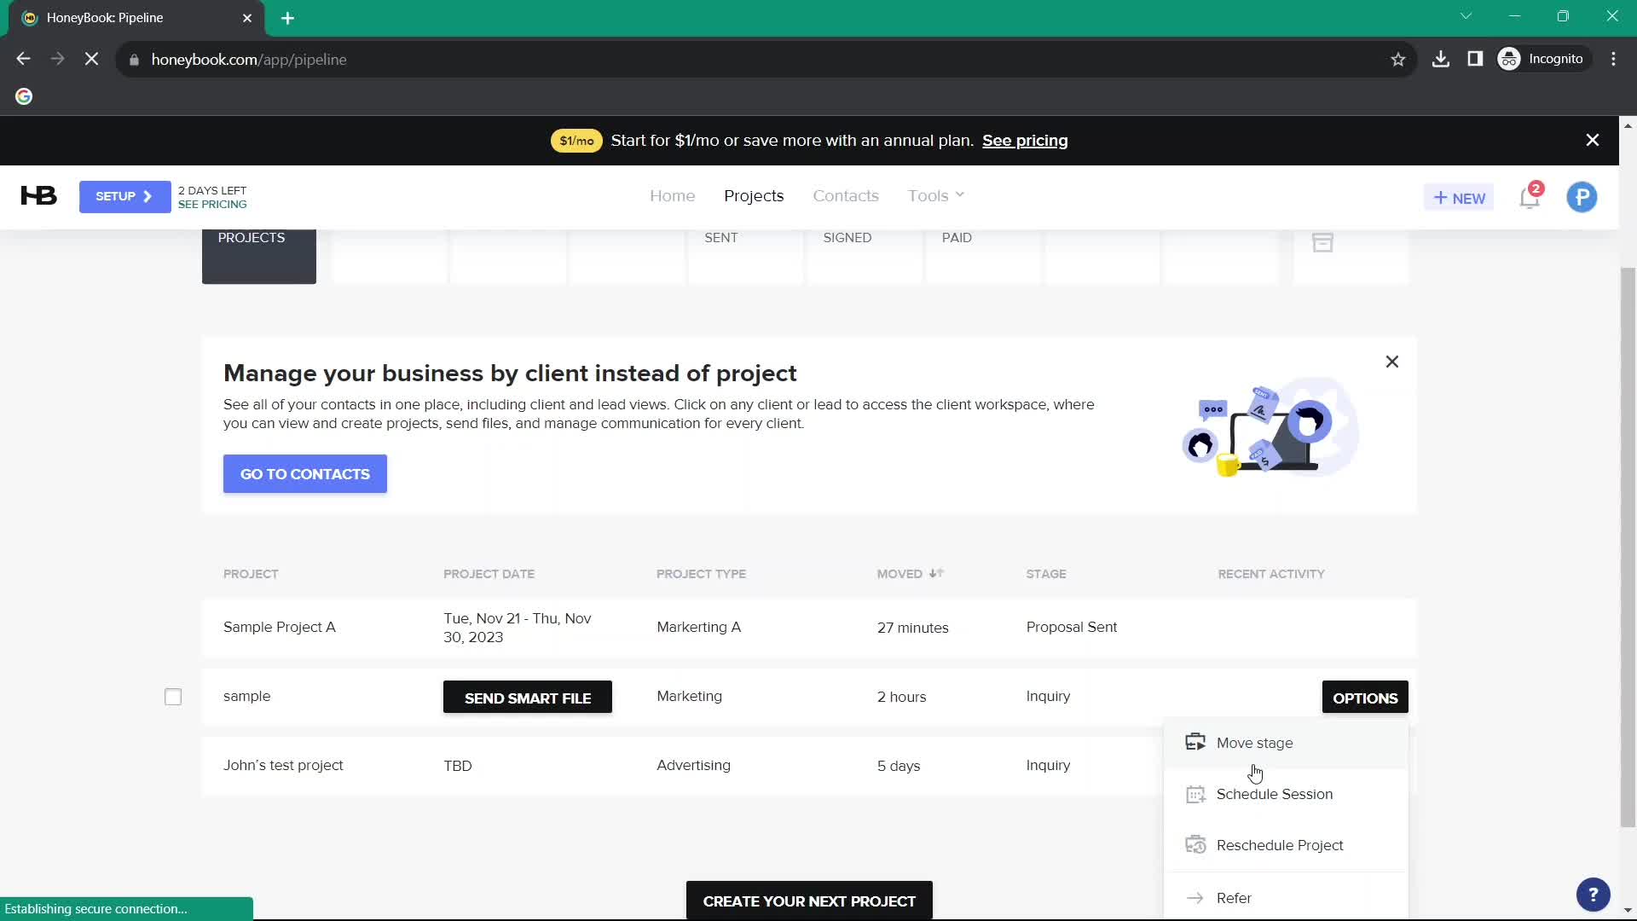Click SEE PRICING under days left
Viewport: 1637px width, 921px height.
(x=212, y=205)
